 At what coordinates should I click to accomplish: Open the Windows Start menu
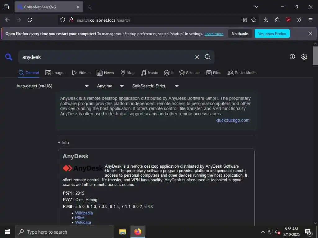tap(7, 232)
